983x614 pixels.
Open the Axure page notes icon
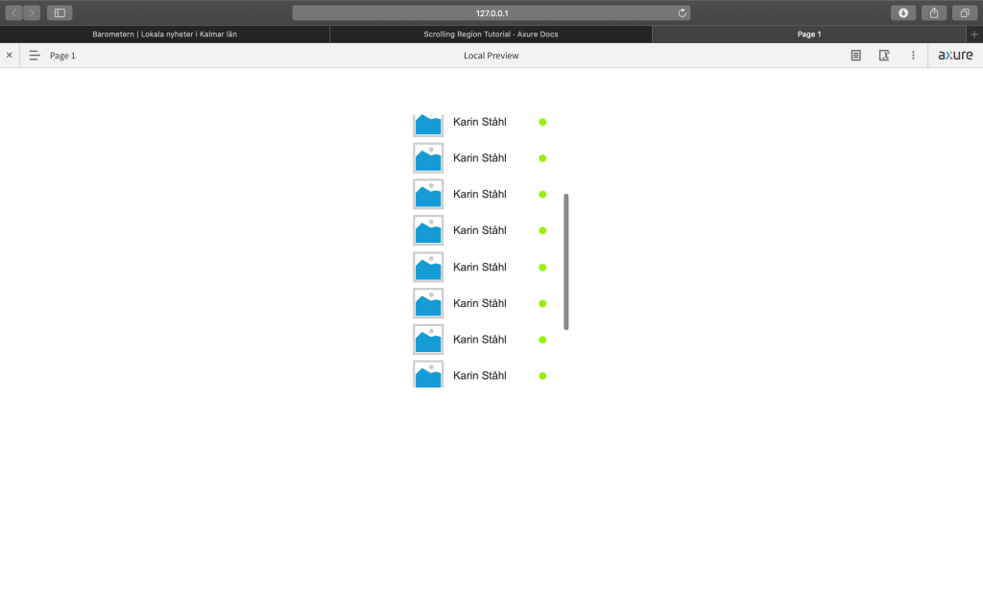[x=855, y=56]
